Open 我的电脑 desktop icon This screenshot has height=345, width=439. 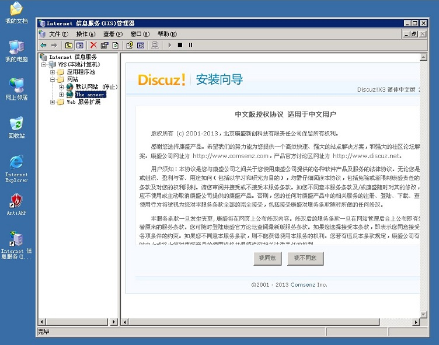pyautogui.click(x=16, y=51)
